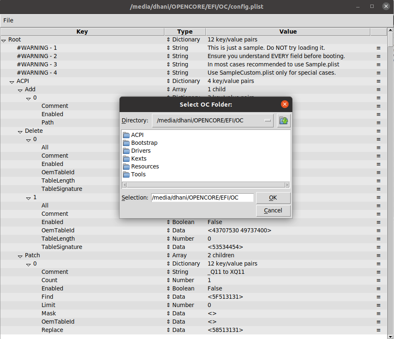Image resolution: width=394 pixels, height=339 pixels.
Task: Select the Kexts folder
Action: click(139, 159)
